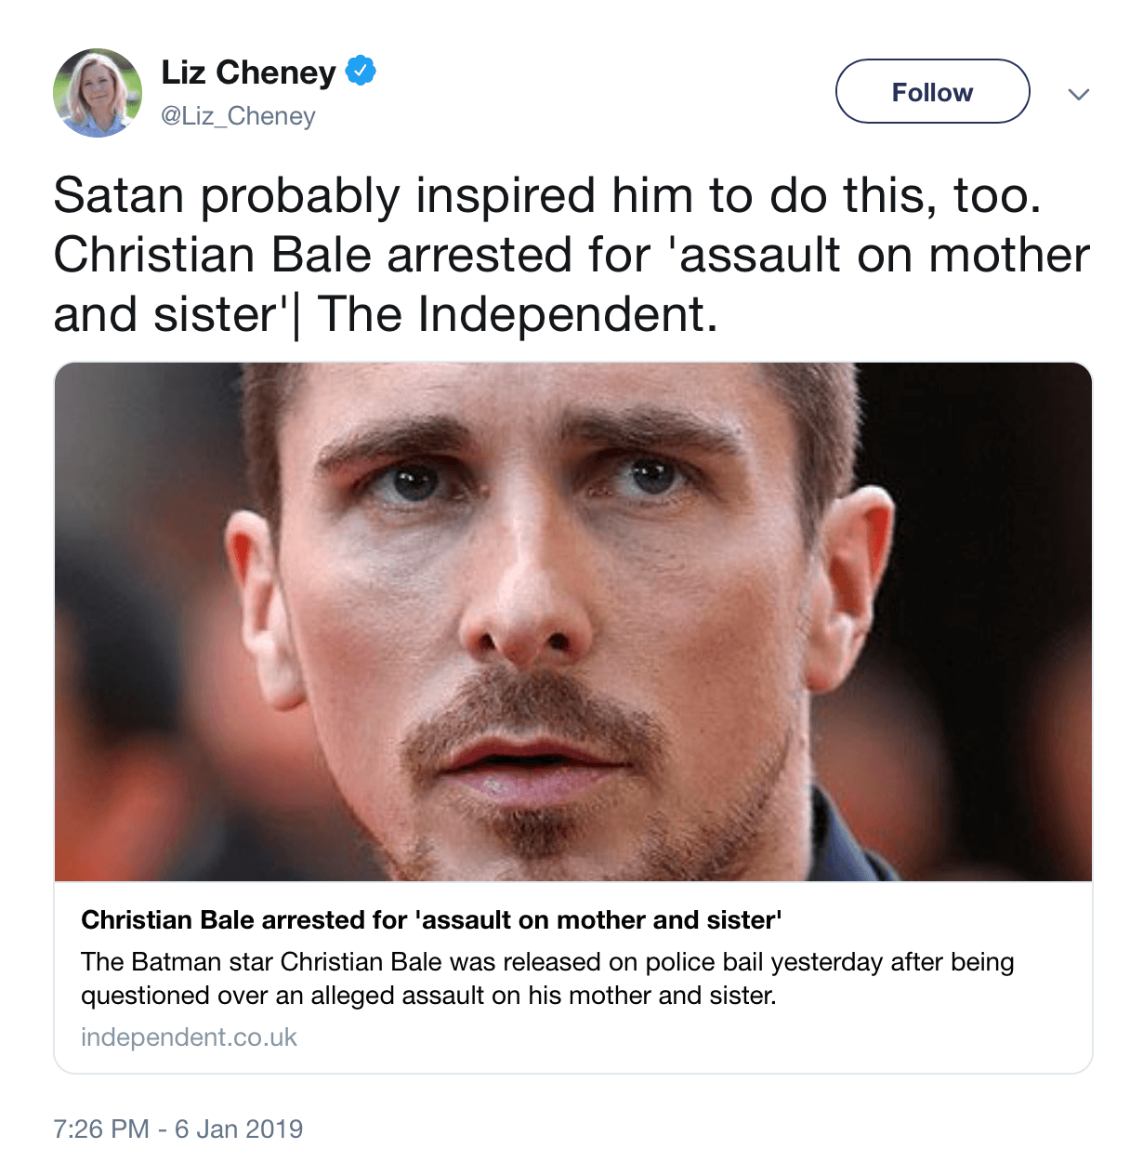Click 'The Independent.' in the tweet text
Image resolution: width=1143 pixels, height=1162 pixels.
[518, 314]
